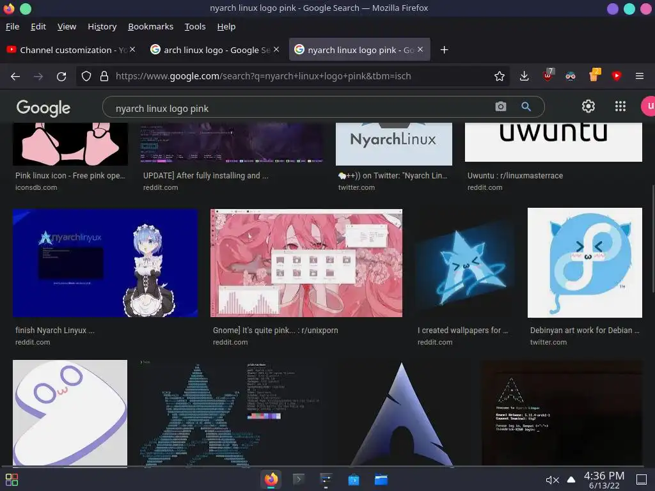Open the Help menu
This screenshot has height=491, width=655.
pos(226,27)
